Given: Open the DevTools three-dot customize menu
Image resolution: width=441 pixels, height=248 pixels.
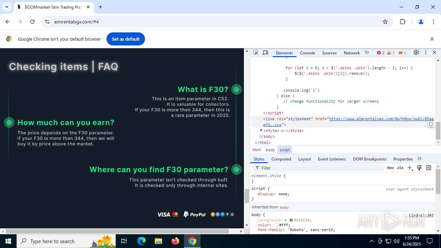Looking at the screenshot, I should click(x=426, y=53).
